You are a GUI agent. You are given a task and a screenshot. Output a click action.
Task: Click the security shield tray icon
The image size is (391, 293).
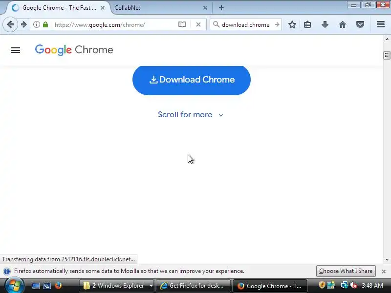[322, 285]
